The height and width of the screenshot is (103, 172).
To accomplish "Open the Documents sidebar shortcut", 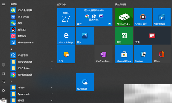I will pyautogui.click(x=3, y=73).
